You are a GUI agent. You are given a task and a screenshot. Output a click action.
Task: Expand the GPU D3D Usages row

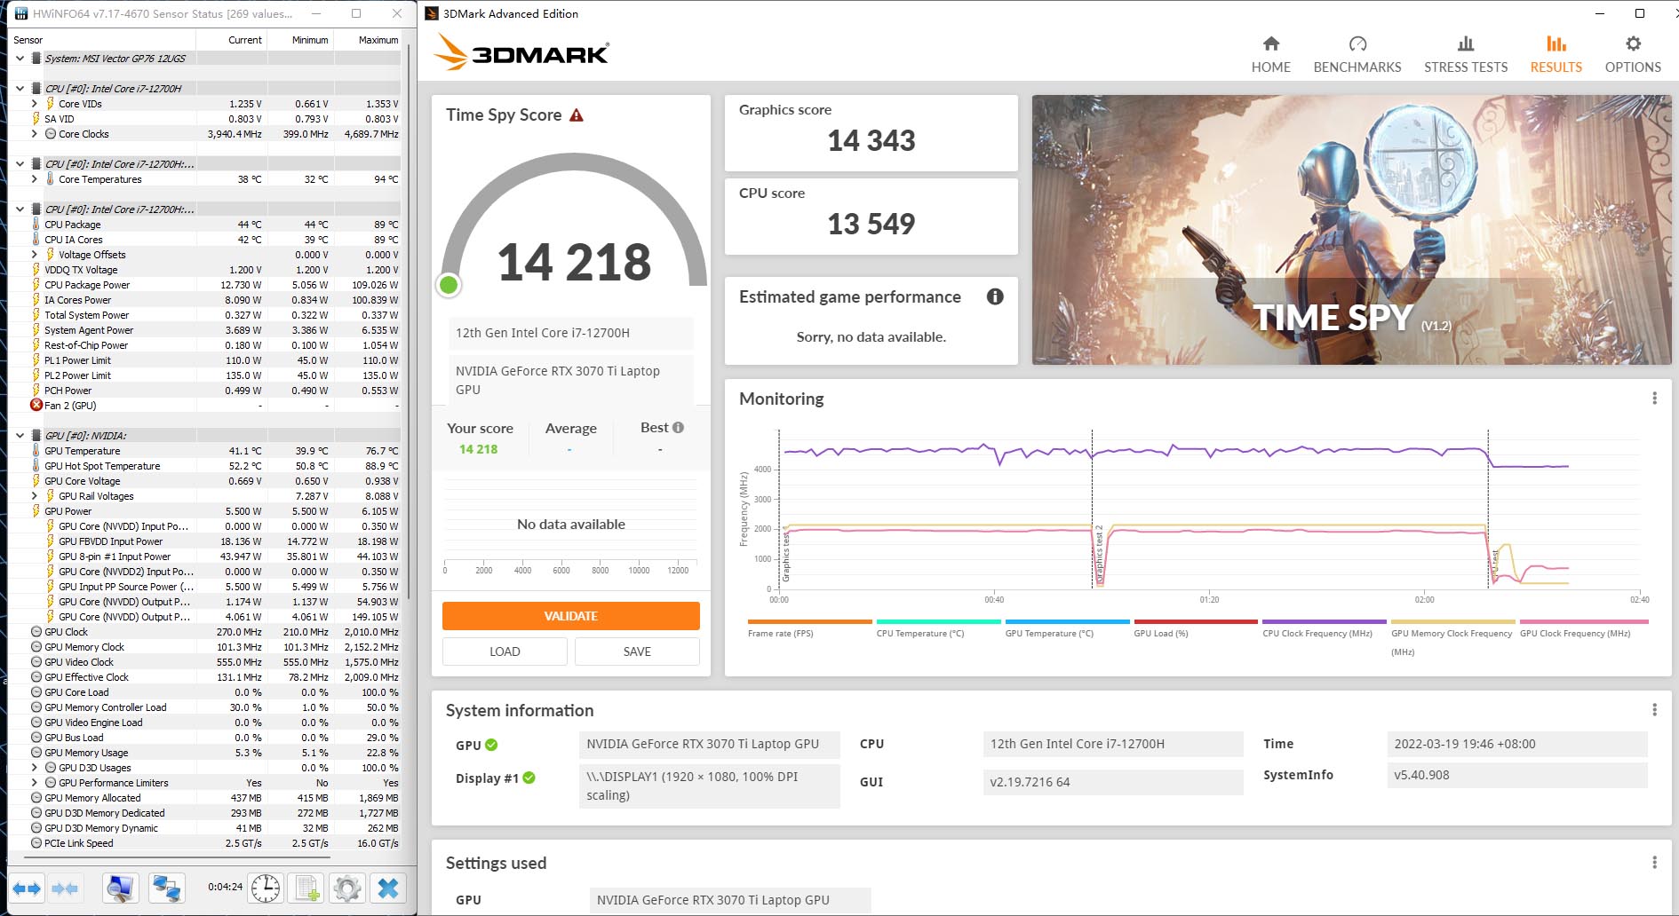(35, 768)
